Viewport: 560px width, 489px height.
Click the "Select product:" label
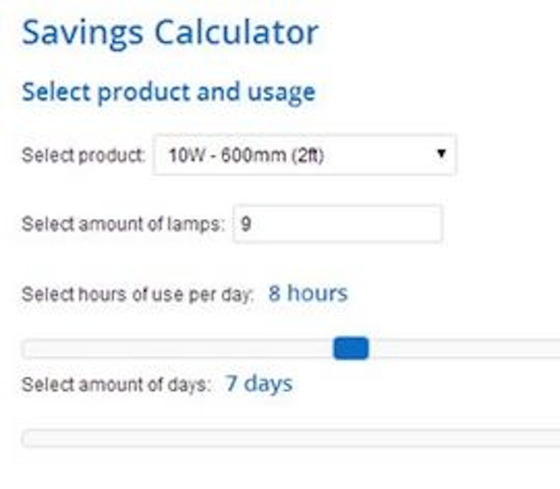[83, 156]
